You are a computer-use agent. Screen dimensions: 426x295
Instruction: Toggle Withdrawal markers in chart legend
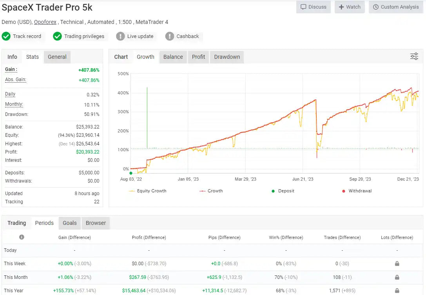pyautogui.click(x=356, y=191)
